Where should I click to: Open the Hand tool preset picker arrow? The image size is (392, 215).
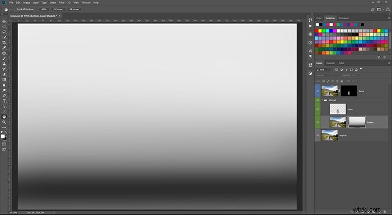pos(10,9)
